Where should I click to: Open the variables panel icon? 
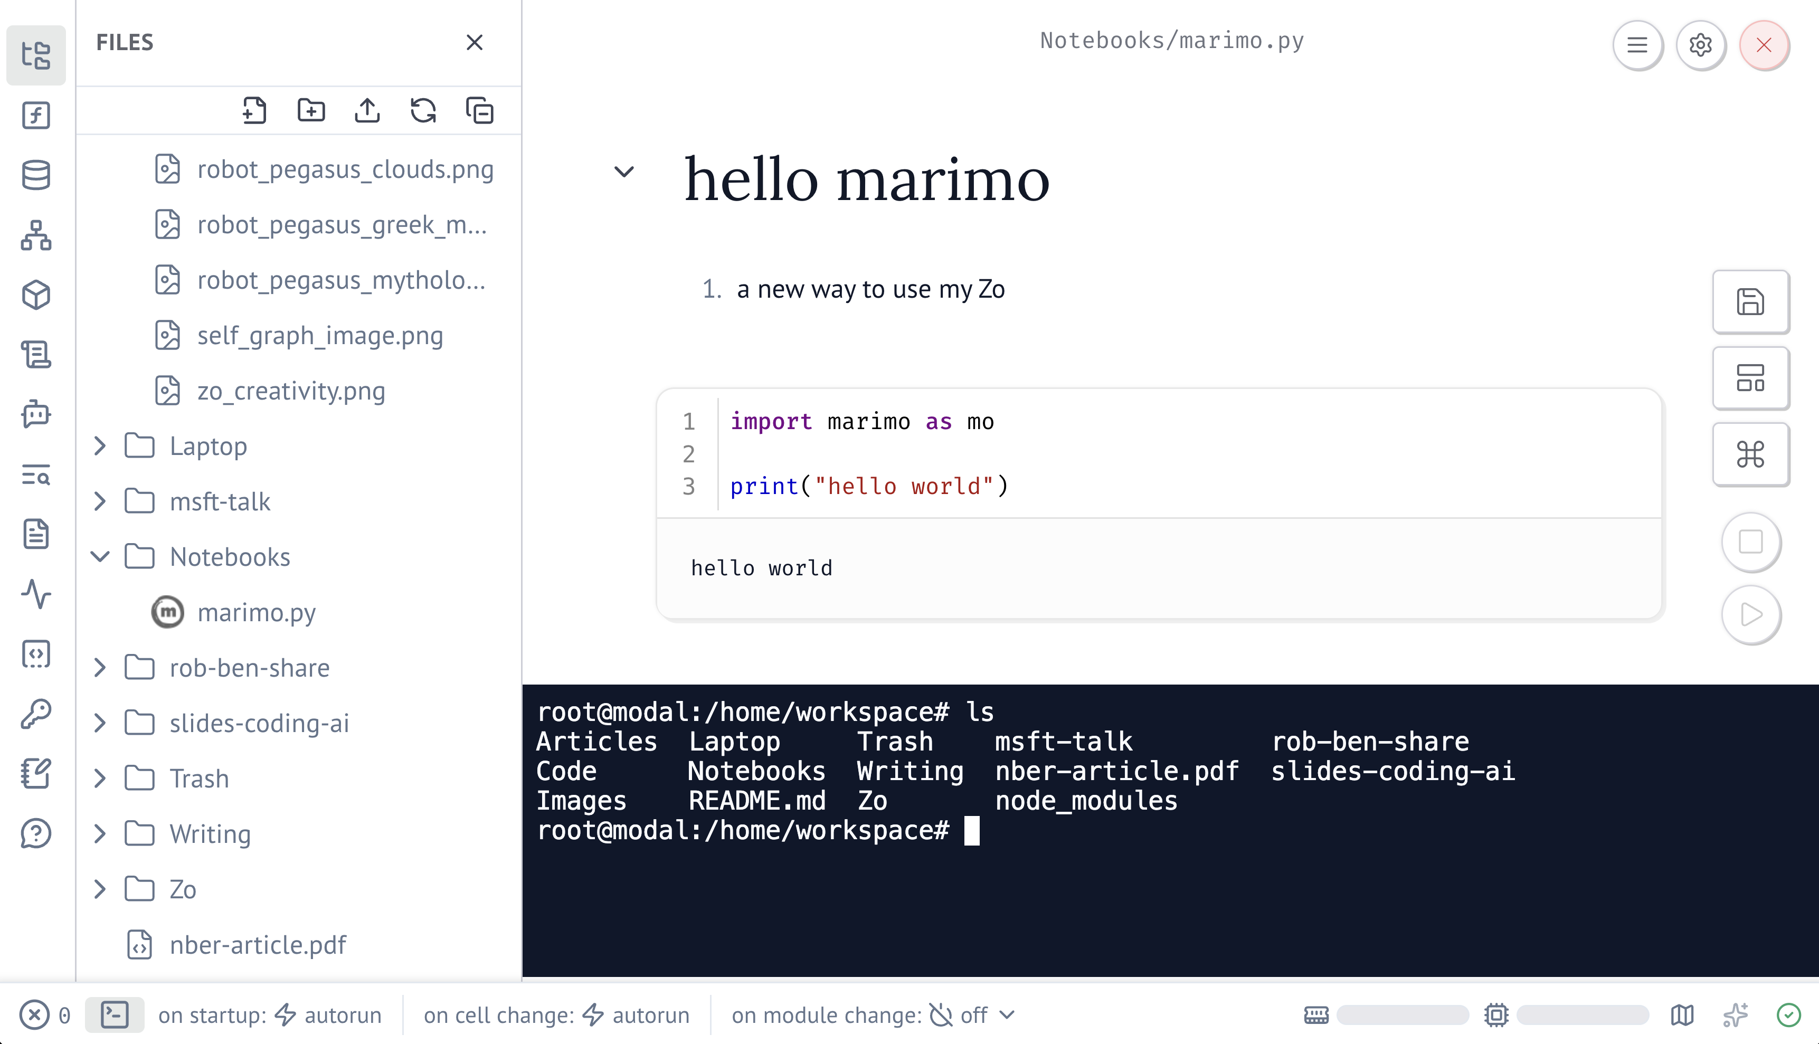pos(36,116)
